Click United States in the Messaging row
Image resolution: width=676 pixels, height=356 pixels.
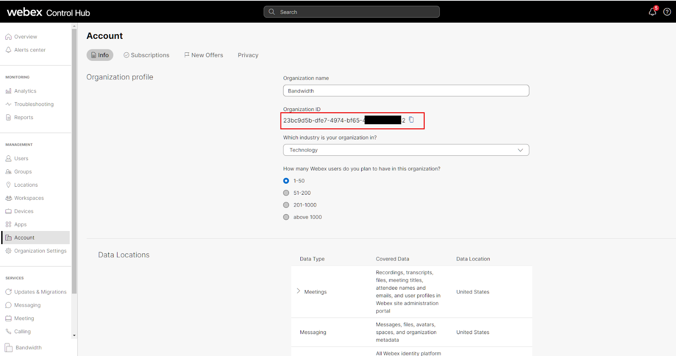(x=473, y=332)
